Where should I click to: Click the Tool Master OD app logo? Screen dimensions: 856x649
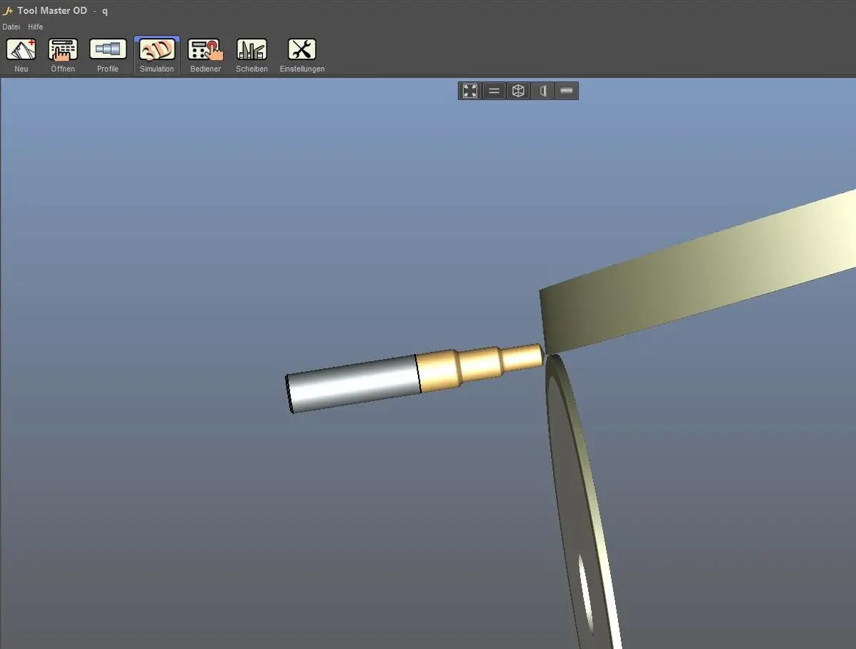(x=9, y=11)
